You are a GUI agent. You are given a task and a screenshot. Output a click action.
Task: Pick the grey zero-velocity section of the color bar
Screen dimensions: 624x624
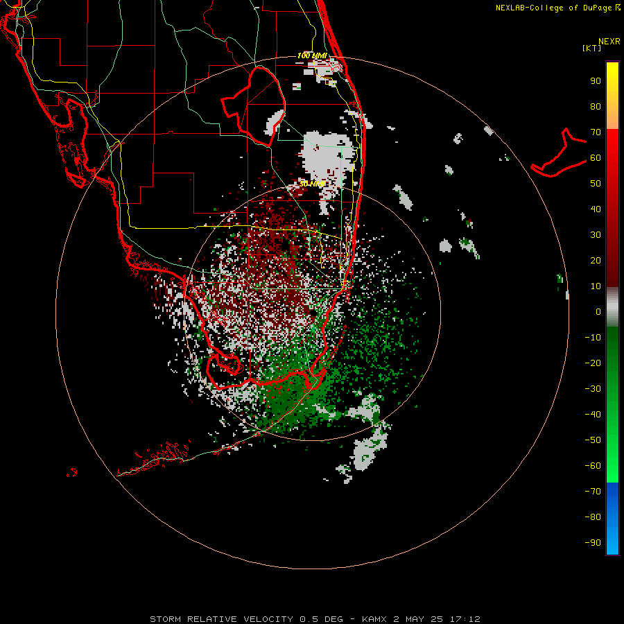612,307
